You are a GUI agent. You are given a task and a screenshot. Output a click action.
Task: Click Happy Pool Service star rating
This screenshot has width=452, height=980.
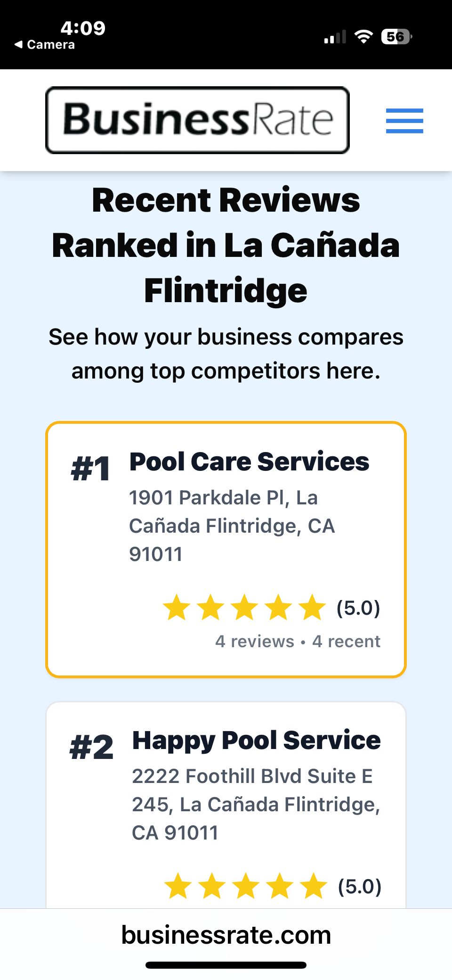[x=246, y=886]
